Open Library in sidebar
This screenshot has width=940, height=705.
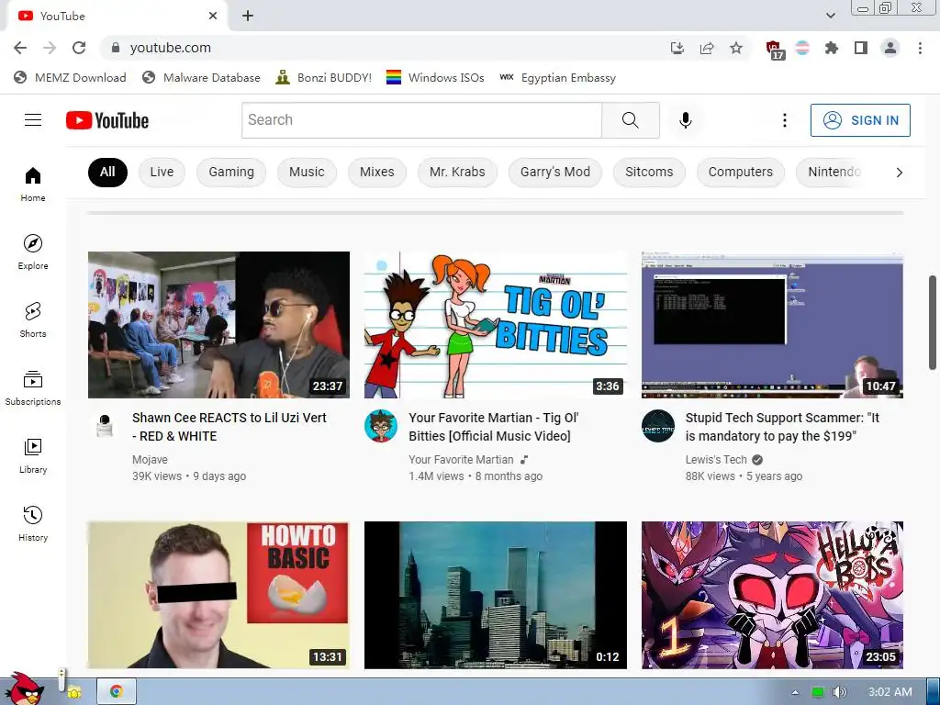tap(33, 455)
